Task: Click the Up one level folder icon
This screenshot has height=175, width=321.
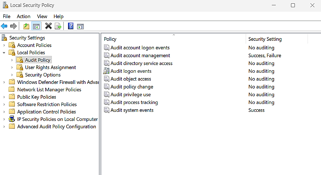Action: pyautogui.click(x=26, y=26)
